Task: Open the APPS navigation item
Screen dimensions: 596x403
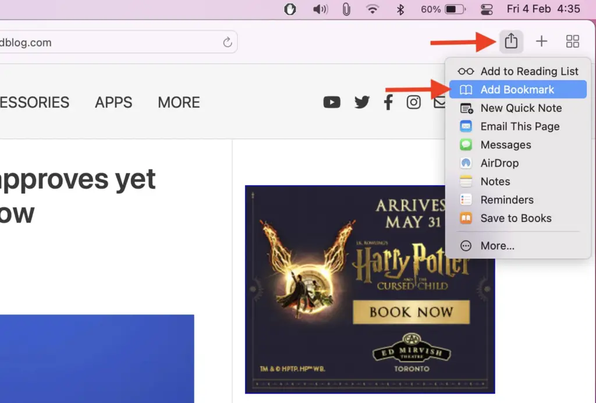Action: [113, 102]
